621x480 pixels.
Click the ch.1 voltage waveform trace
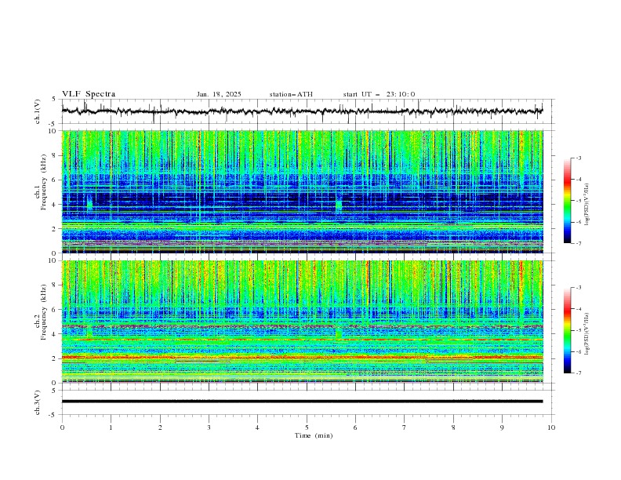coord(302,111)
